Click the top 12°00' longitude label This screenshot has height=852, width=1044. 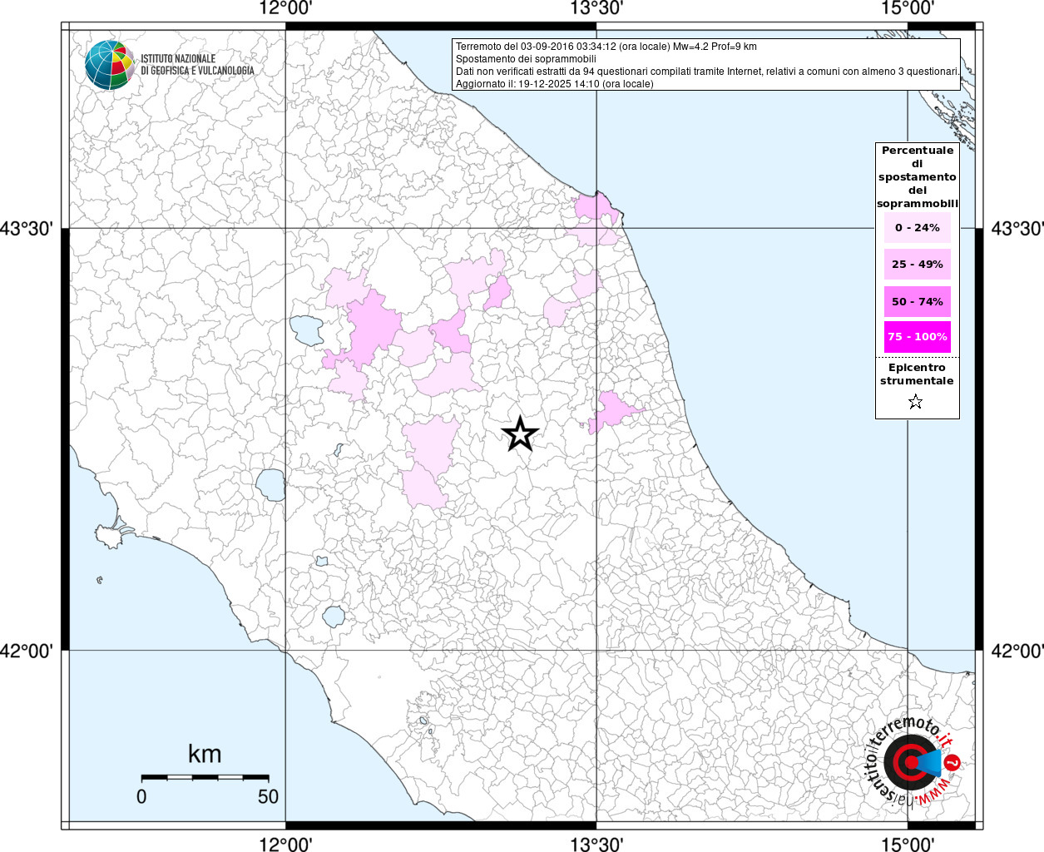(285, 8)
